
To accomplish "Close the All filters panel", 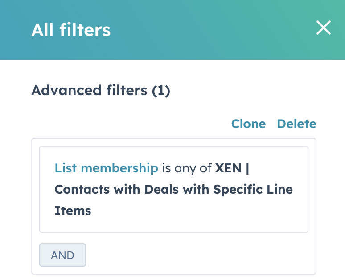I will point(324,28).
